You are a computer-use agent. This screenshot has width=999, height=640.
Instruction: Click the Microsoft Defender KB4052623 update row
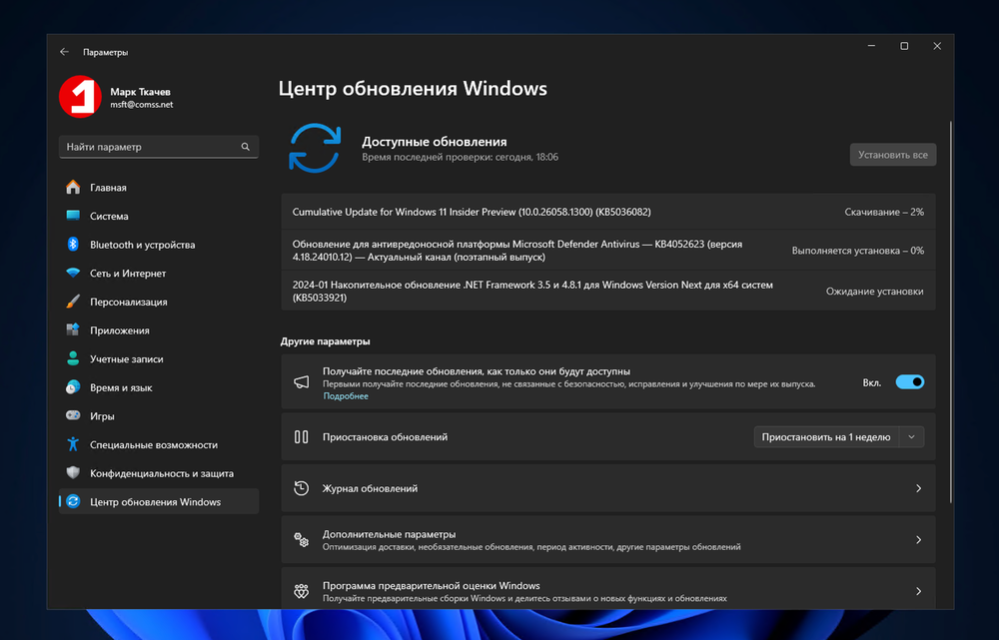607,251
